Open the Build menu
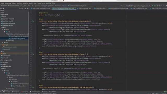Screen dimensions: 167x94 coord(31,3)
